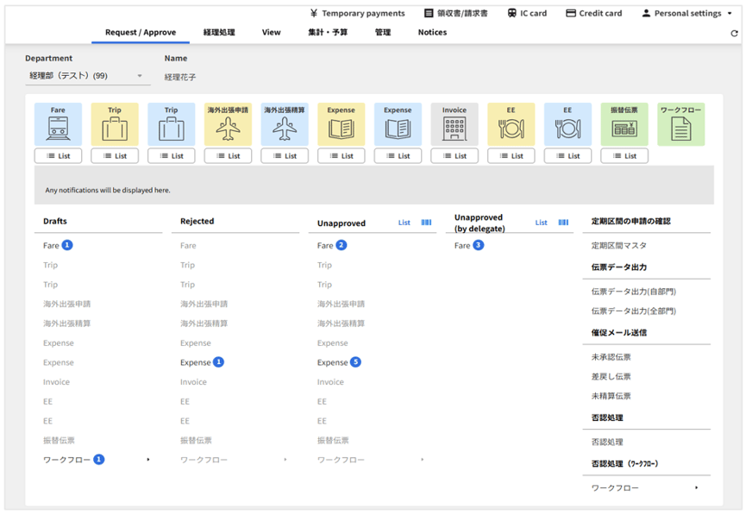Open the yellow Trip suitcase tile

(115, 124)
